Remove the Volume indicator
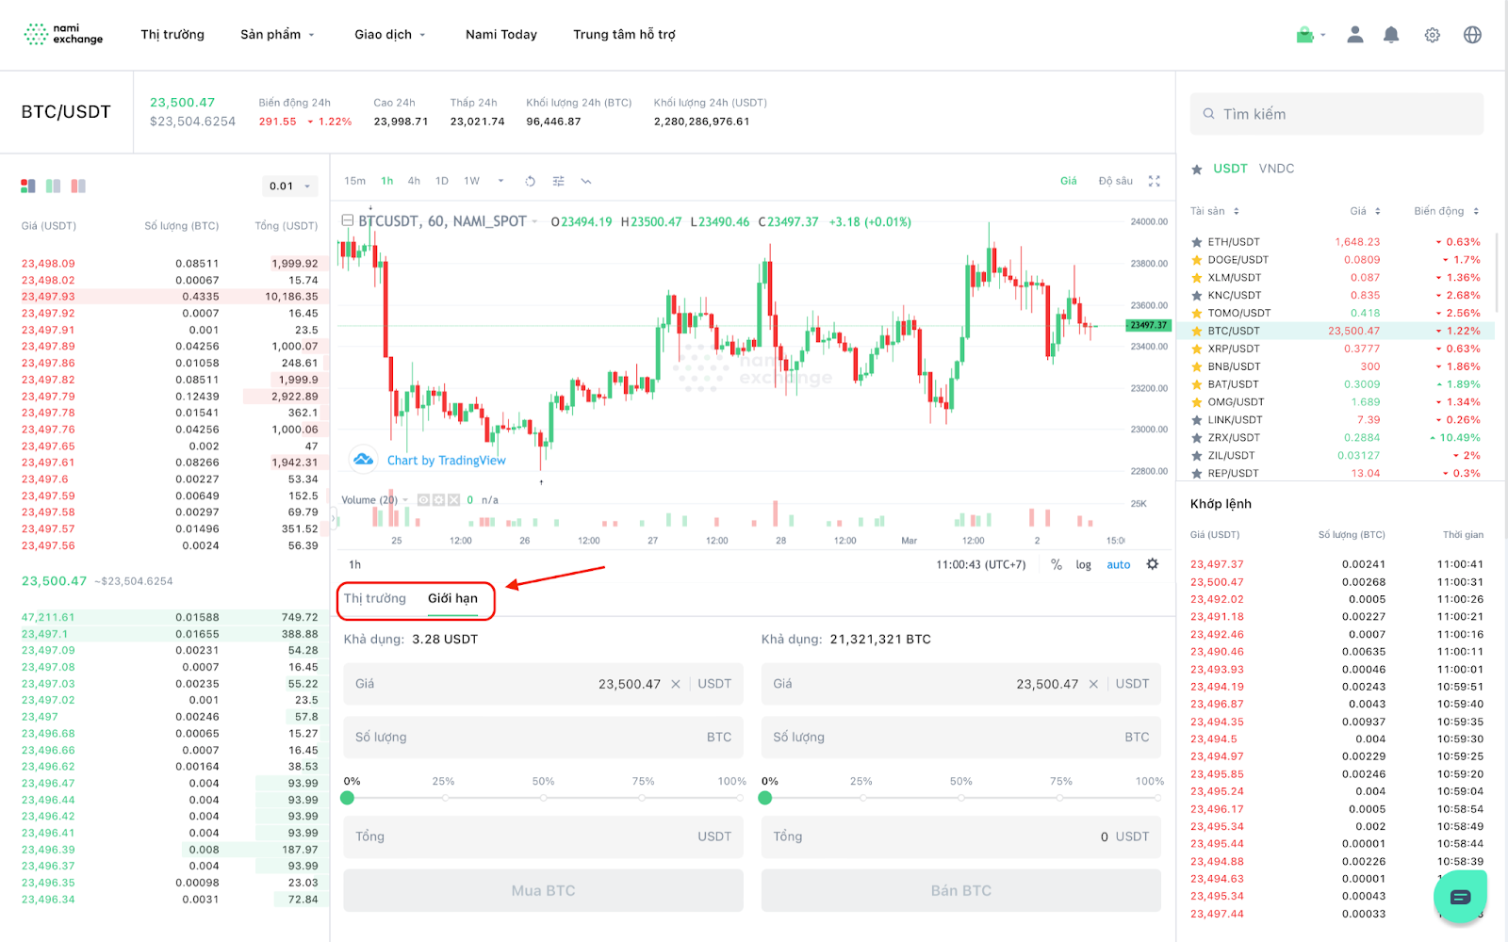The width and height of the screenshot is (1508, 942). click(454, 500)
